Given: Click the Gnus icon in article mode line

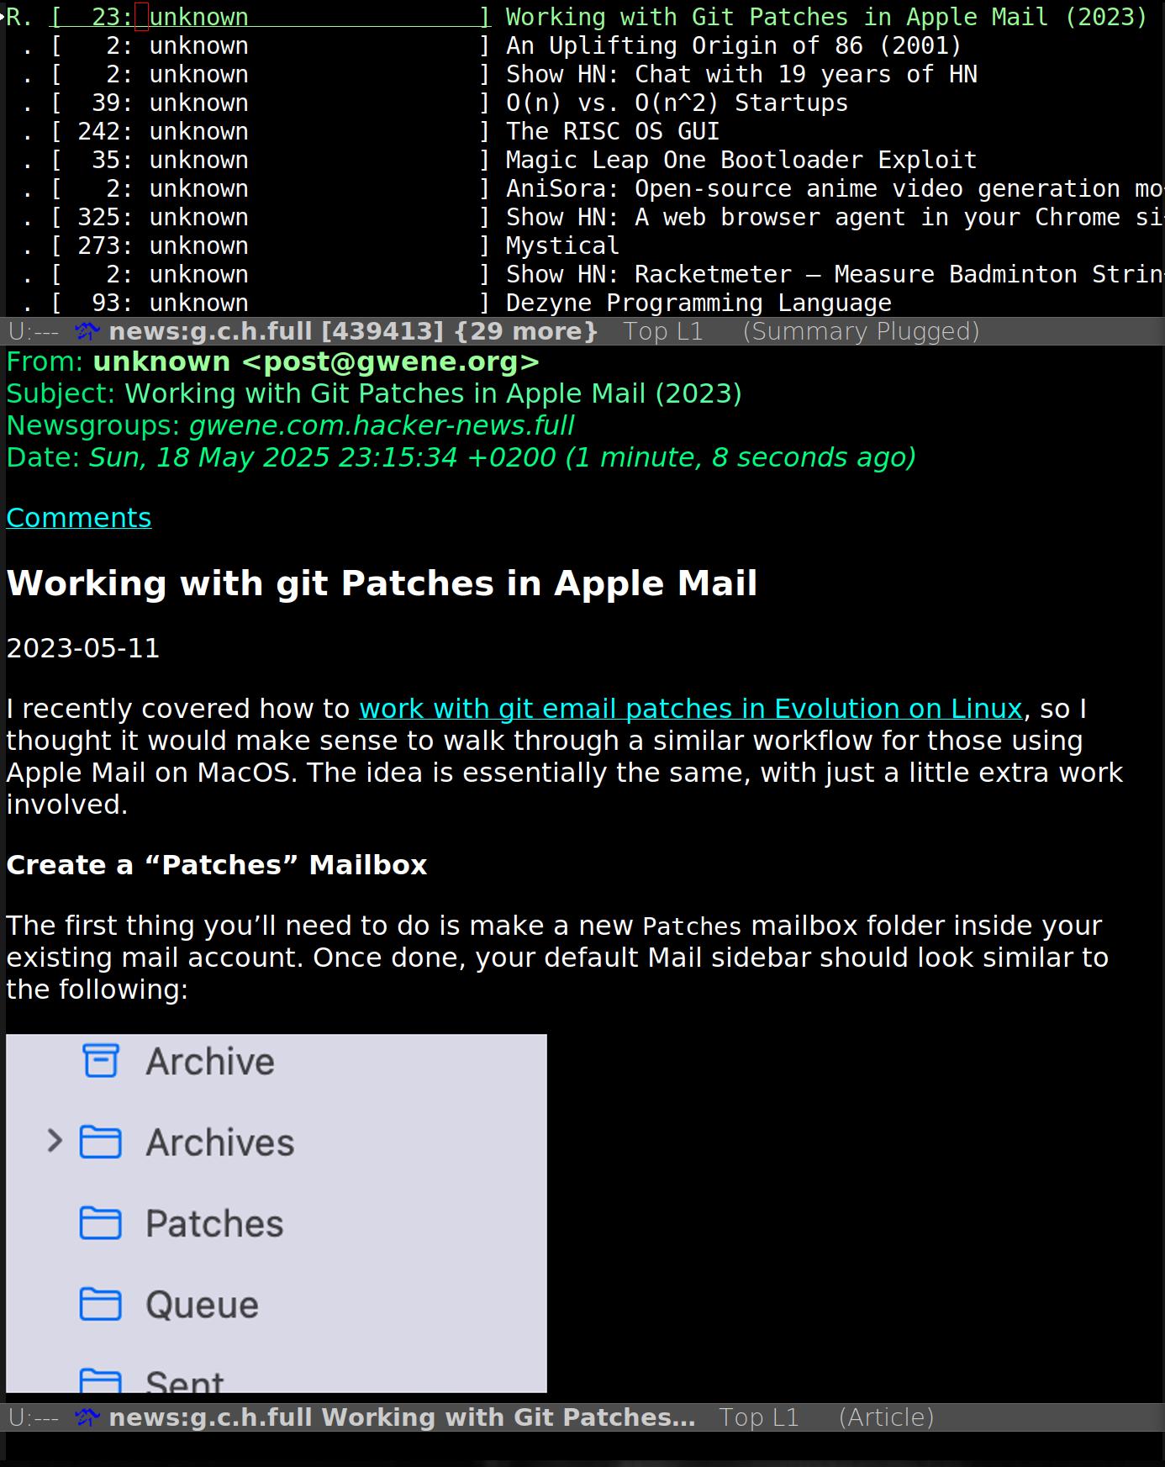Looking at the screenshot, I should tap(87, 1417).
